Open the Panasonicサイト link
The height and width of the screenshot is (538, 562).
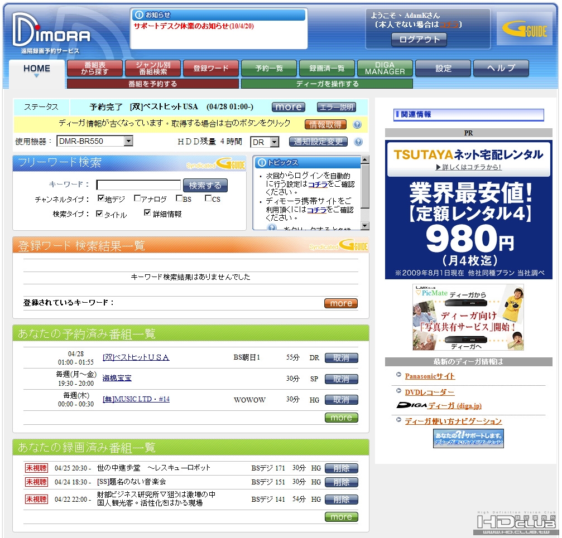coord(430,376)
